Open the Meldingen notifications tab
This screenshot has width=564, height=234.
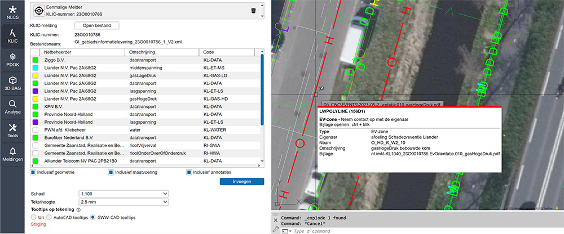(x=12, y=155)
